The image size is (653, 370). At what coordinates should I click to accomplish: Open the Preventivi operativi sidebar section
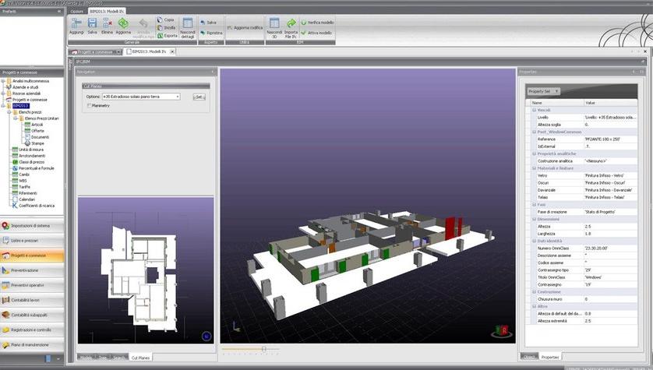(32, 286)
